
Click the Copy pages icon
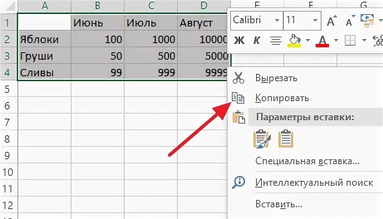tap(238, 98)
